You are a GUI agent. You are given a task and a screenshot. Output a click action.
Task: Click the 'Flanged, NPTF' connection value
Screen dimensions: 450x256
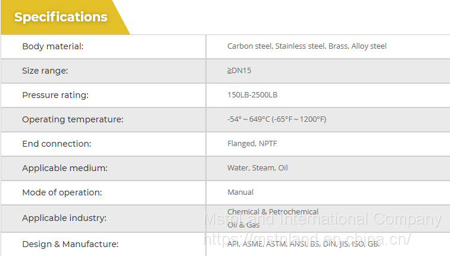click(252, 144)
